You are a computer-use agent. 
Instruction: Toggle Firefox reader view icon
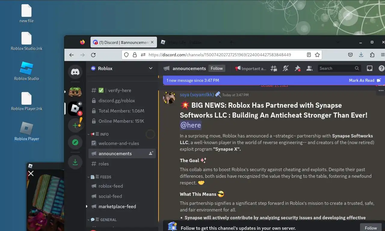tap(309, 55)
